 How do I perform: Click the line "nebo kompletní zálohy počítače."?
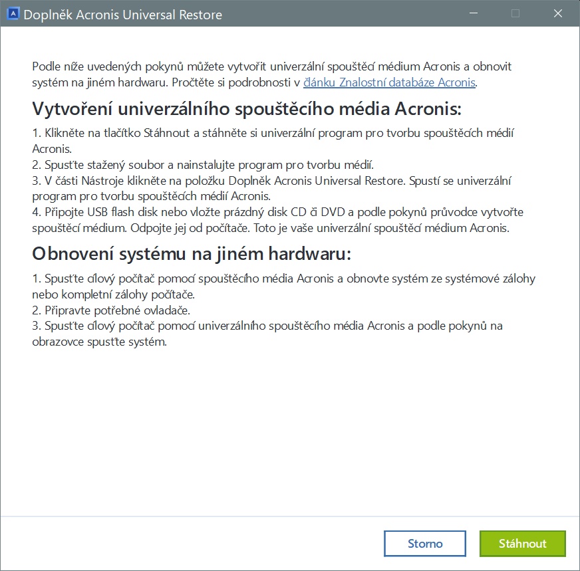coord(114,294)
